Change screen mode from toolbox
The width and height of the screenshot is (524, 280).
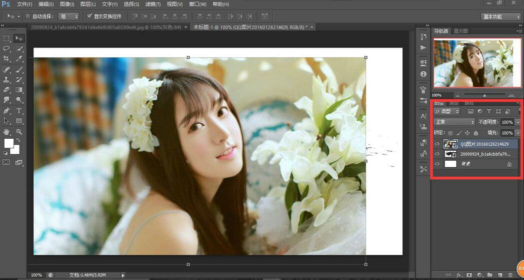point(19,162)
